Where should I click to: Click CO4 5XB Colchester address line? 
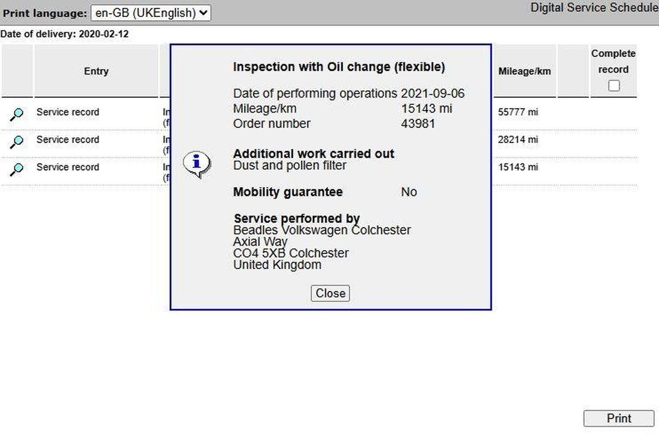coord(291,253)
